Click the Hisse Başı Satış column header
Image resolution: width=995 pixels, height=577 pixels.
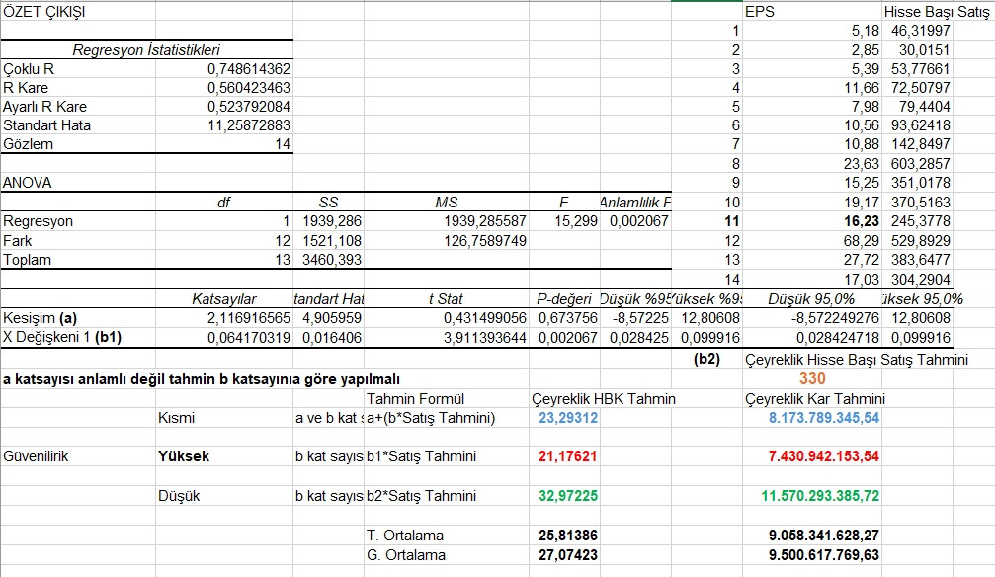[x=937, y=12]
